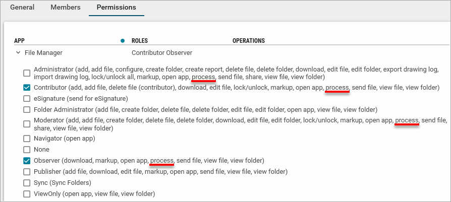Select the Permissions tab
Viewport: 451px width, 202px height.
click(116, 8)
